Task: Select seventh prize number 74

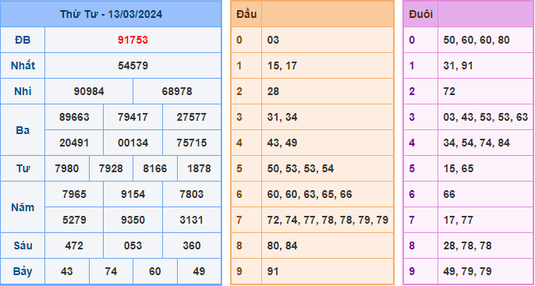Action: (111, 271)
